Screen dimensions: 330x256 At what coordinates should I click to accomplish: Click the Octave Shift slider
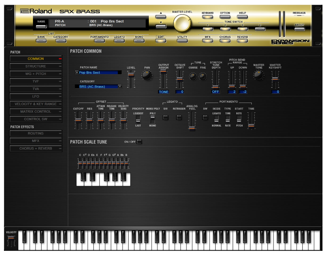(180, 79)
